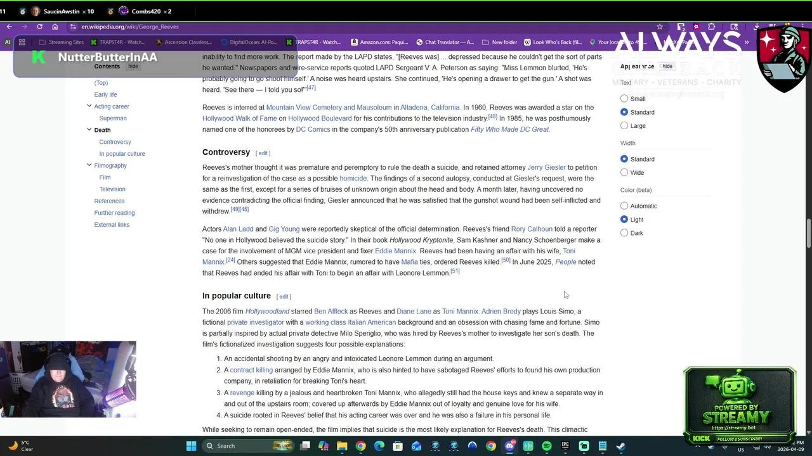Select Large text size
Screen dimensions: 812x456
[x=624, y=126]
